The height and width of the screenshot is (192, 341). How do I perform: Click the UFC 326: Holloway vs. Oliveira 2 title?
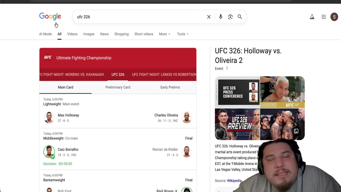tap(248, 55)
